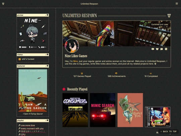181x136 pixels.
Task: Click the profile banner image
Action: 117,34
